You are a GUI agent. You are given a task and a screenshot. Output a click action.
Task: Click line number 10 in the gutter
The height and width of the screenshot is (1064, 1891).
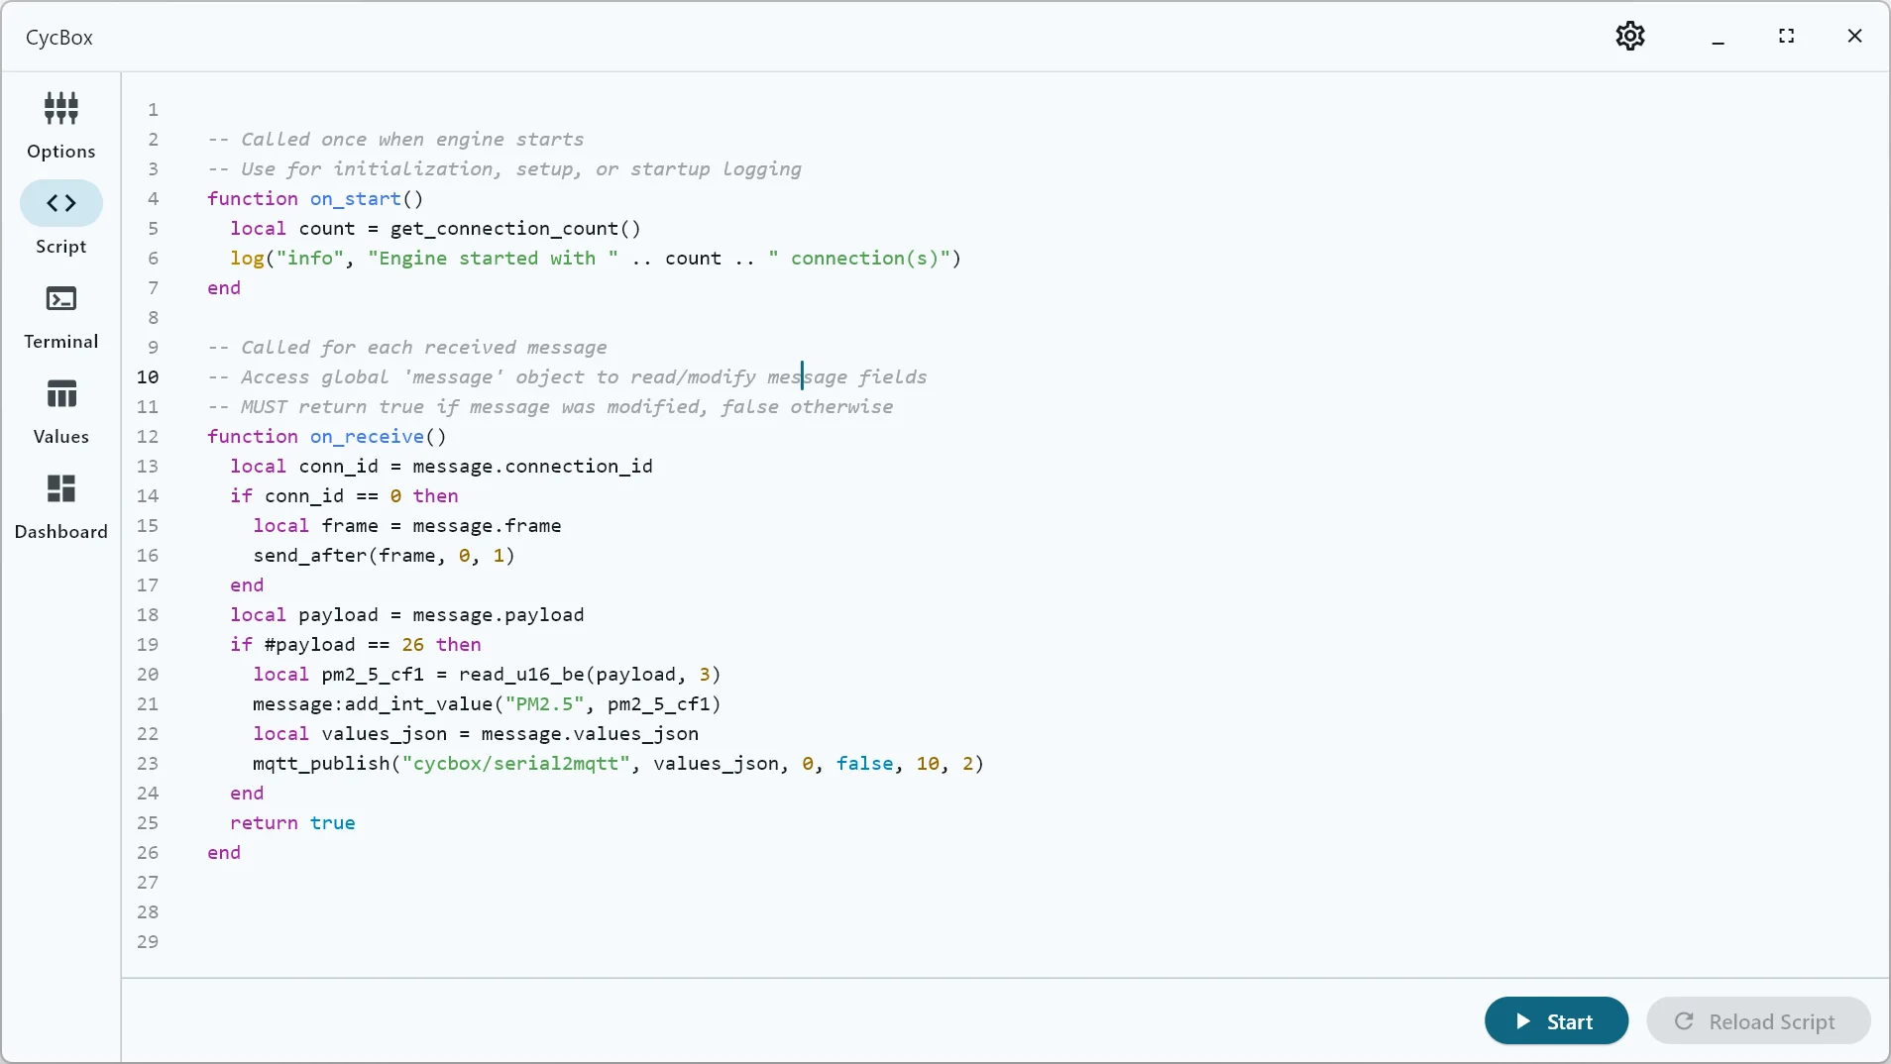(149, 377)
